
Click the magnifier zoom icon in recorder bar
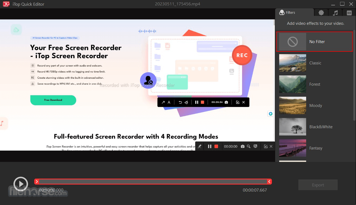249,146
